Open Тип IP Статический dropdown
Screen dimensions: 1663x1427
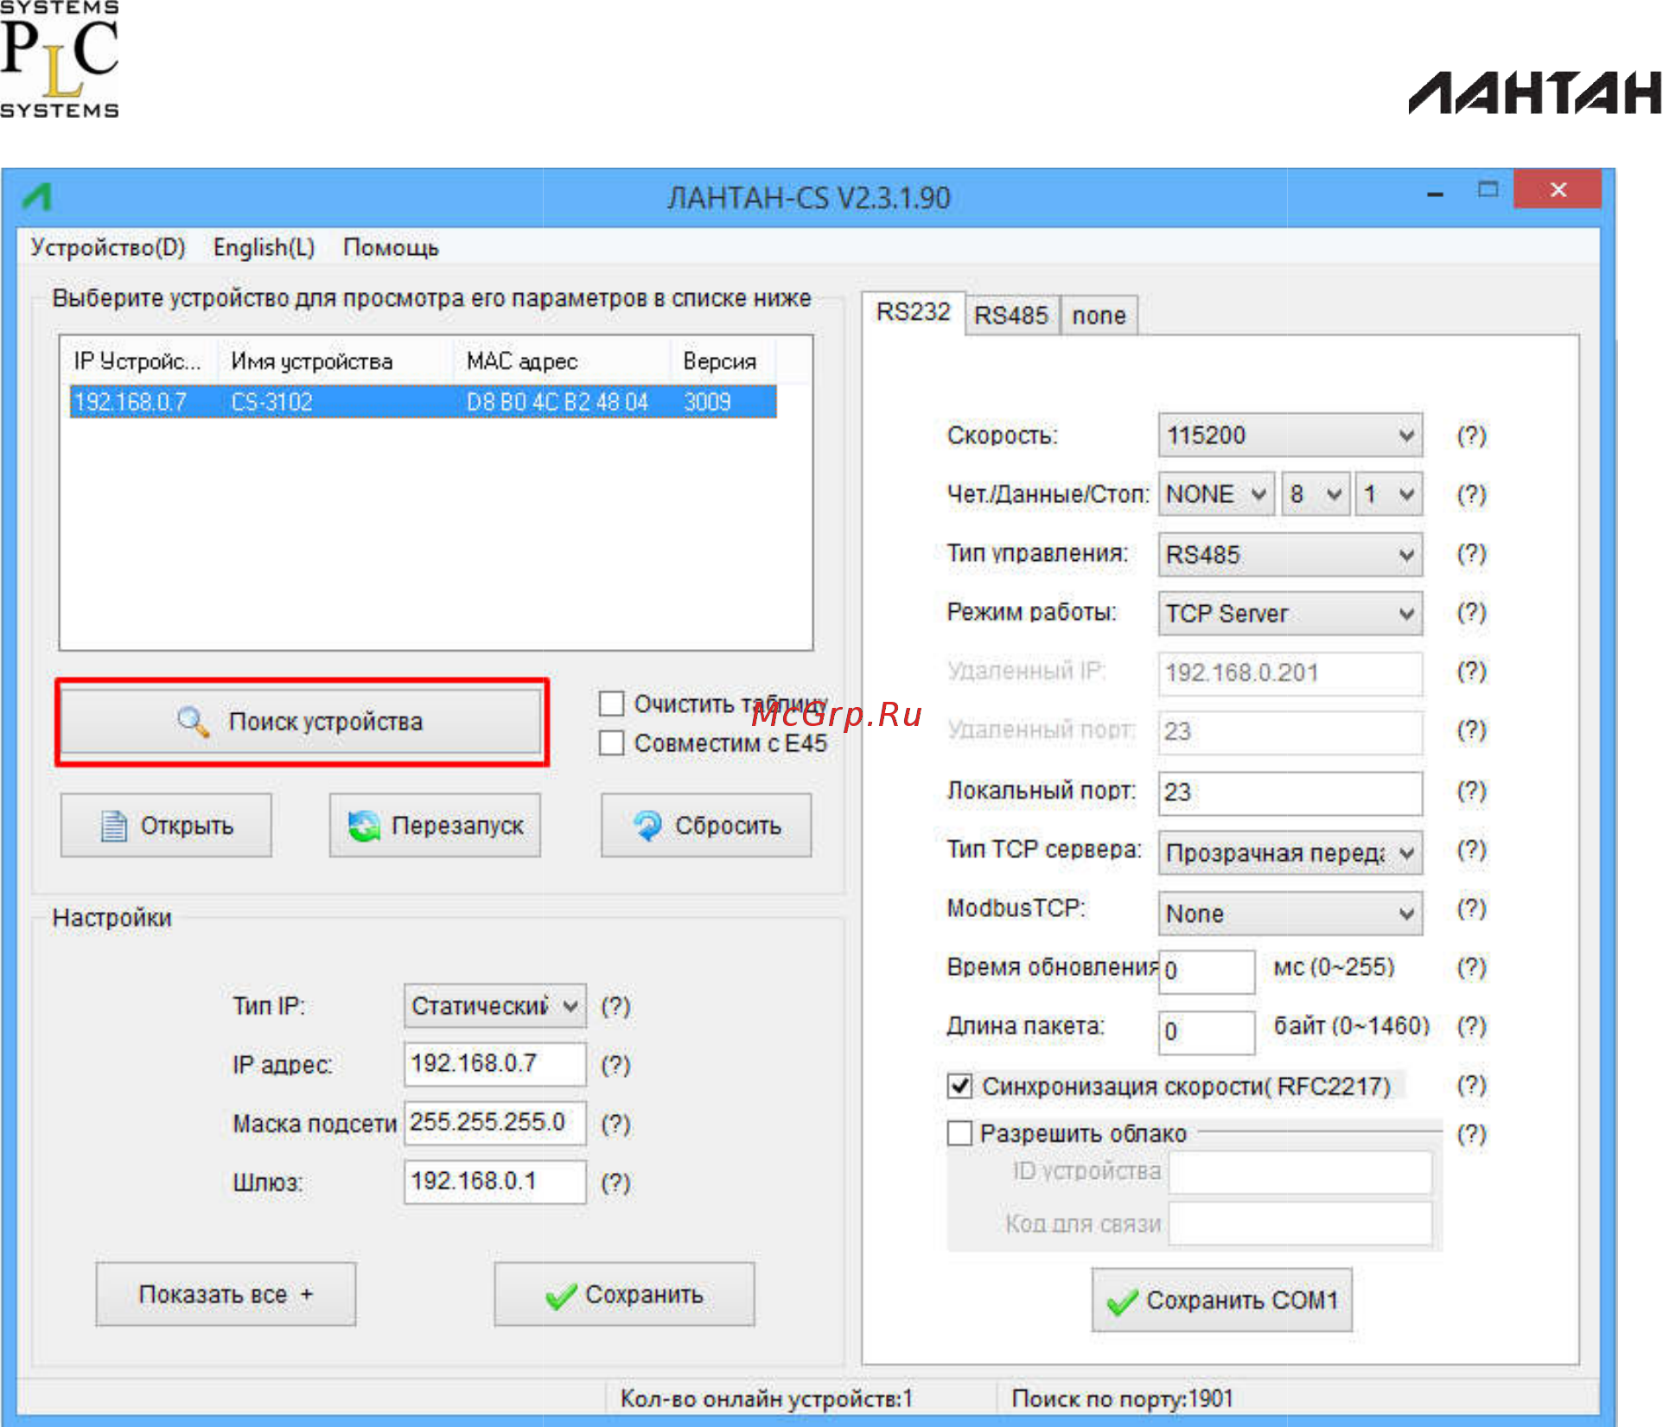pos(494,1006)
